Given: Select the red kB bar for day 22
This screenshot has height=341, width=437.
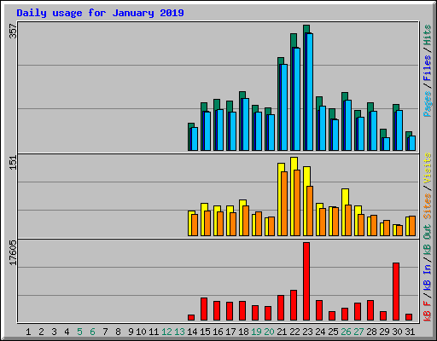Looking at the screenshot, I should 294,305.
